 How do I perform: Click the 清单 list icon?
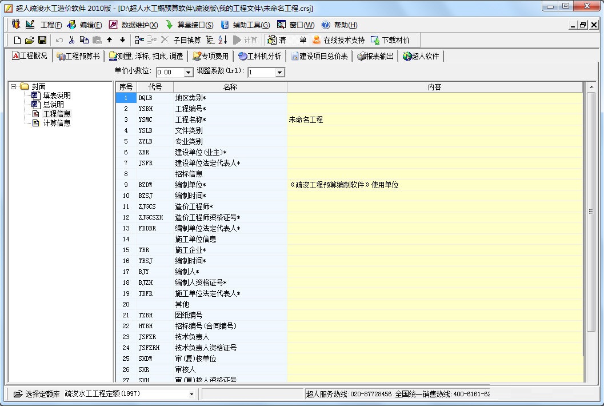272,40
